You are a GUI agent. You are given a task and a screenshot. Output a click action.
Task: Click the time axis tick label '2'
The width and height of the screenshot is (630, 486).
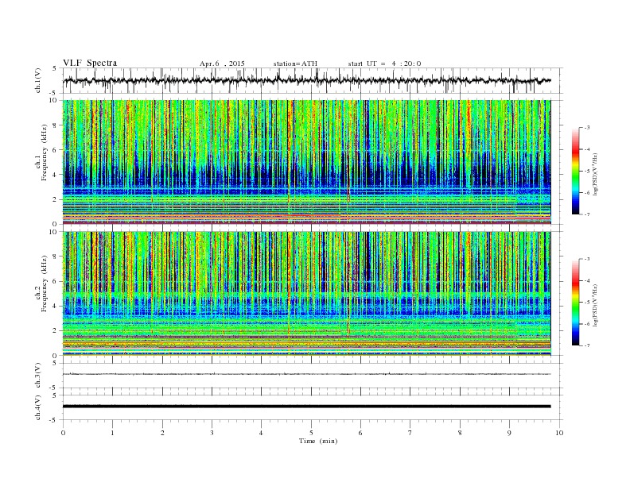click(162, 433)
